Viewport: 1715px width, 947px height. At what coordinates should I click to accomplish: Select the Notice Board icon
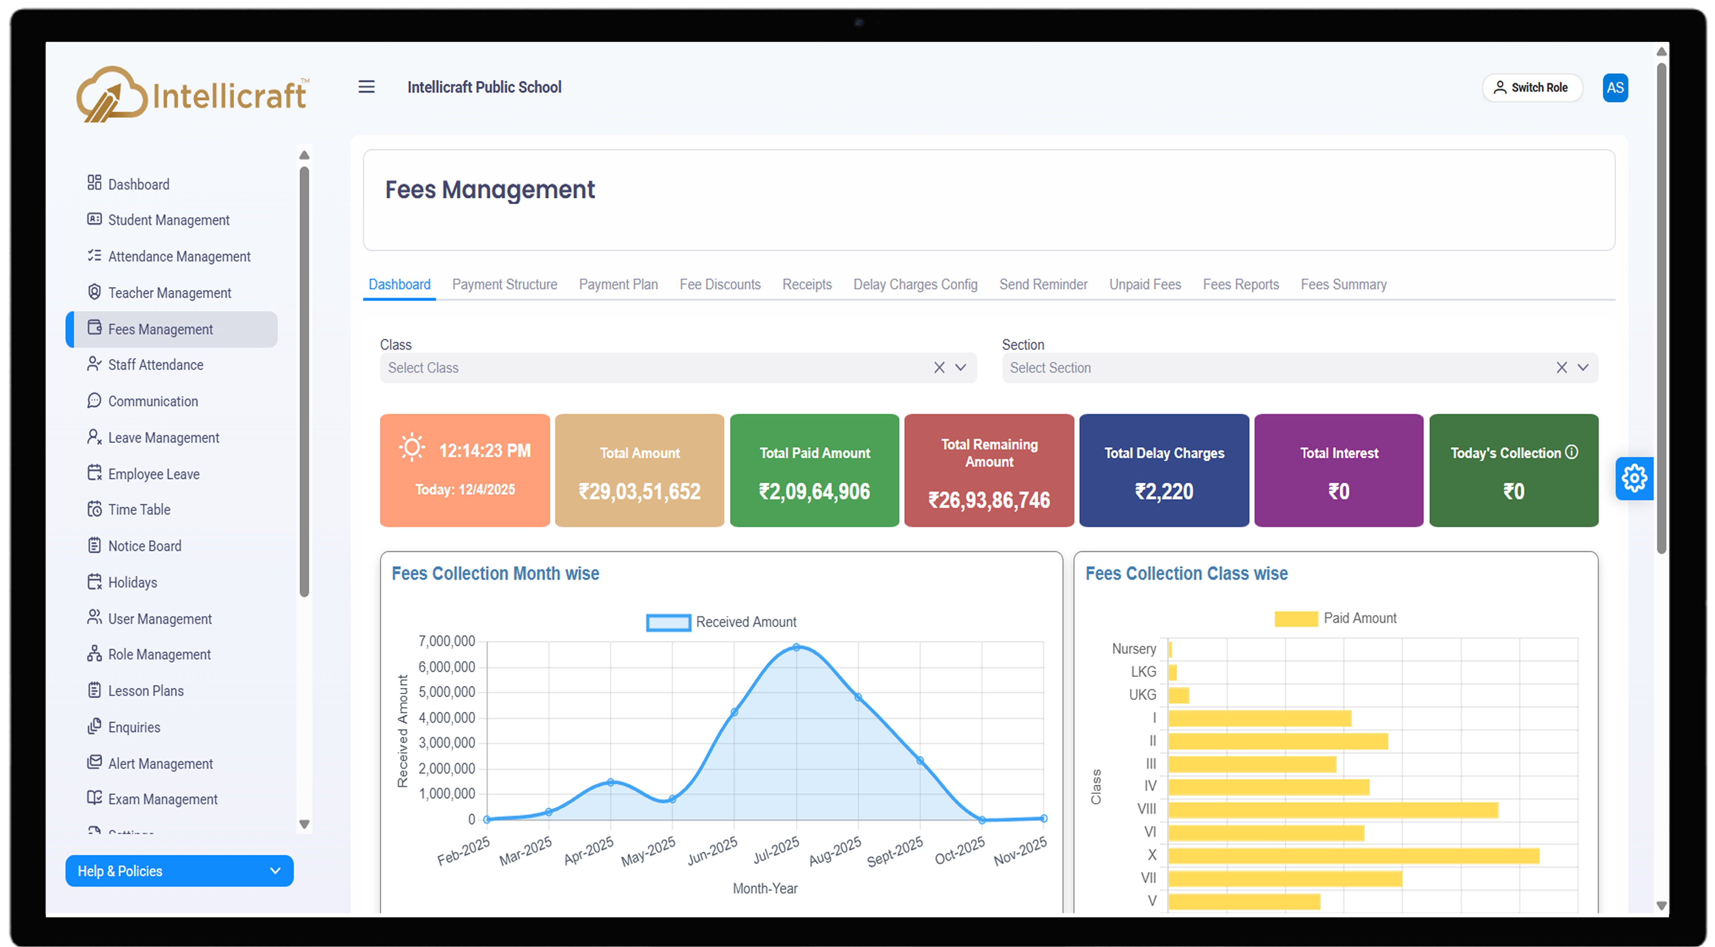pos(94,545)
